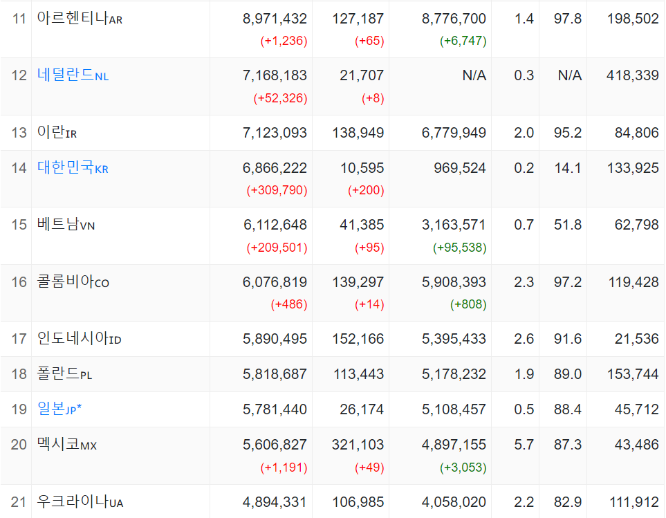Click Argentina's confirmed count 8,971,432
Screen dimensions: 666x518
(x=275, y=19)
